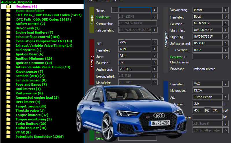231x143 pixels.
Task: Open arrow next to Art Turbo-Benzin field
Action: point(226,97)
